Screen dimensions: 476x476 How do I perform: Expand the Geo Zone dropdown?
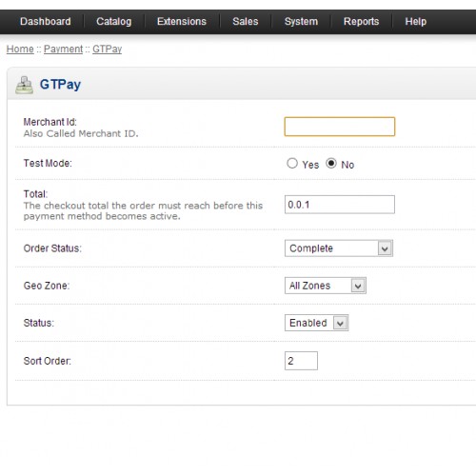[x=326, y=286]
